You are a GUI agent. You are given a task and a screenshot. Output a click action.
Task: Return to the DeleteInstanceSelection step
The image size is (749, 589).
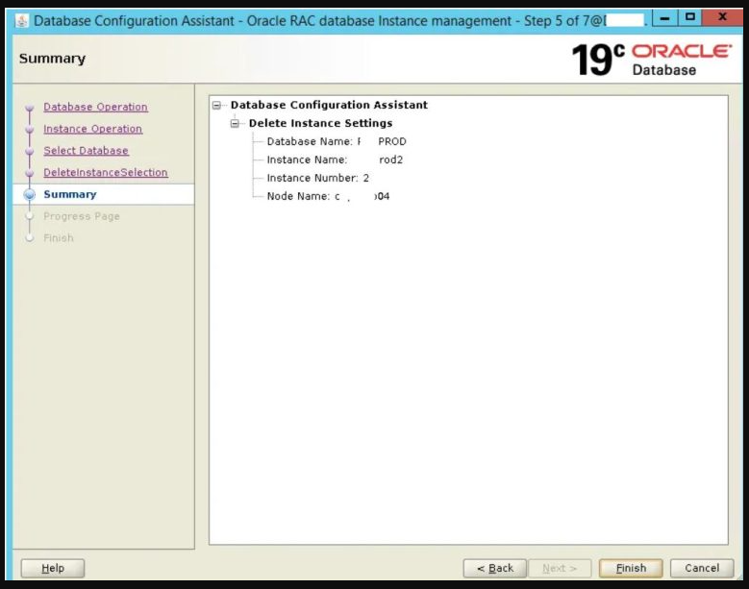106,172
